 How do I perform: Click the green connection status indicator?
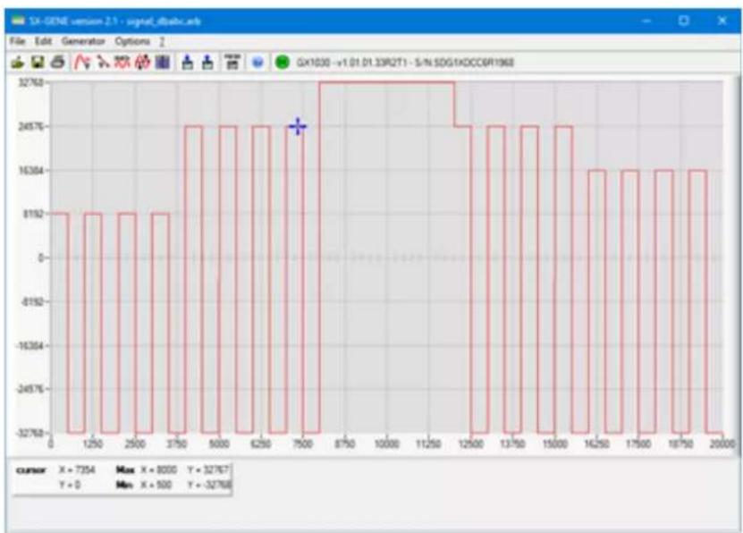(283, 62)
